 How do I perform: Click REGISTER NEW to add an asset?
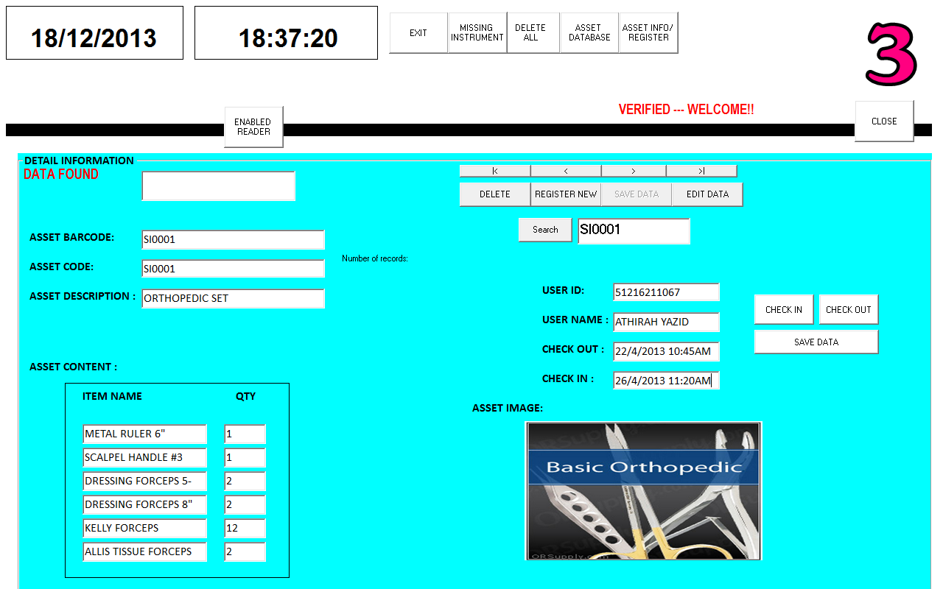coord(565,194)
